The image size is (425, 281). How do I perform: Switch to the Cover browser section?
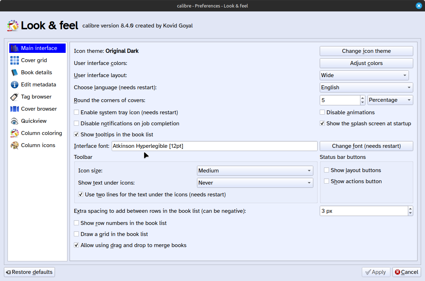pos(37,109)
